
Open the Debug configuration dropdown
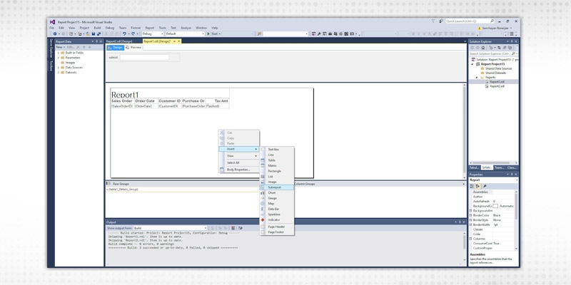point(152,33)
